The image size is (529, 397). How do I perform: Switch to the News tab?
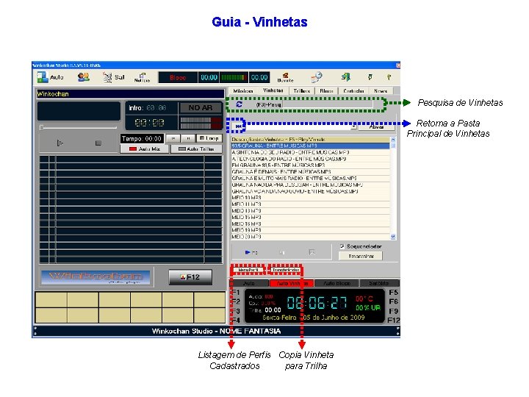click(381, 91)
